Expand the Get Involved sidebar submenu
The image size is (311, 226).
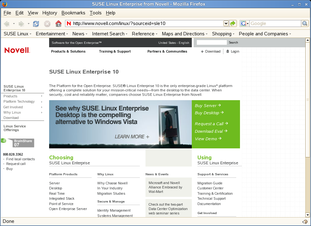click(42, 107)
